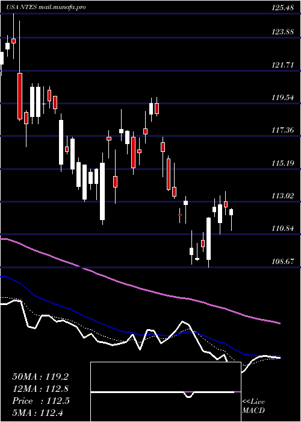Click the MACD histogram panel

(x=166, y=392)
